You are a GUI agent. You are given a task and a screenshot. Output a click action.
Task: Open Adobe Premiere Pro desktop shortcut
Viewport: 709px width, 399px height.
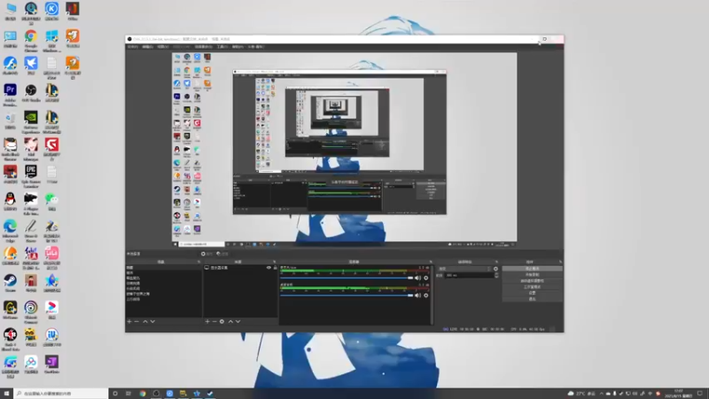[10, 94]
